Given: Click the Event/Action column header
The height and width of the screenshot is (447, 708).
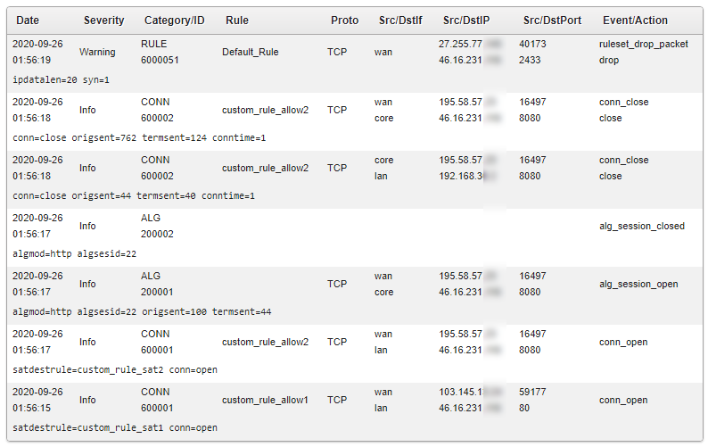Looking at the screenshot, I should [635, 21].
